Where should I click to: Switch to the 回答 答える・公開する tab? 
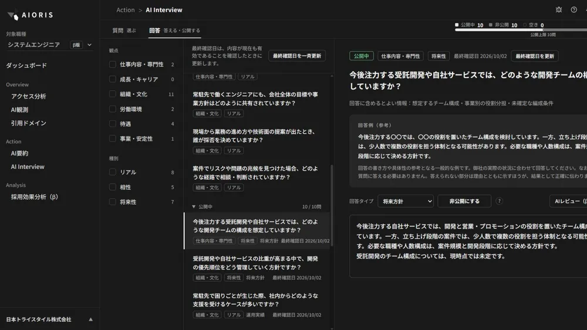point(174,30)
